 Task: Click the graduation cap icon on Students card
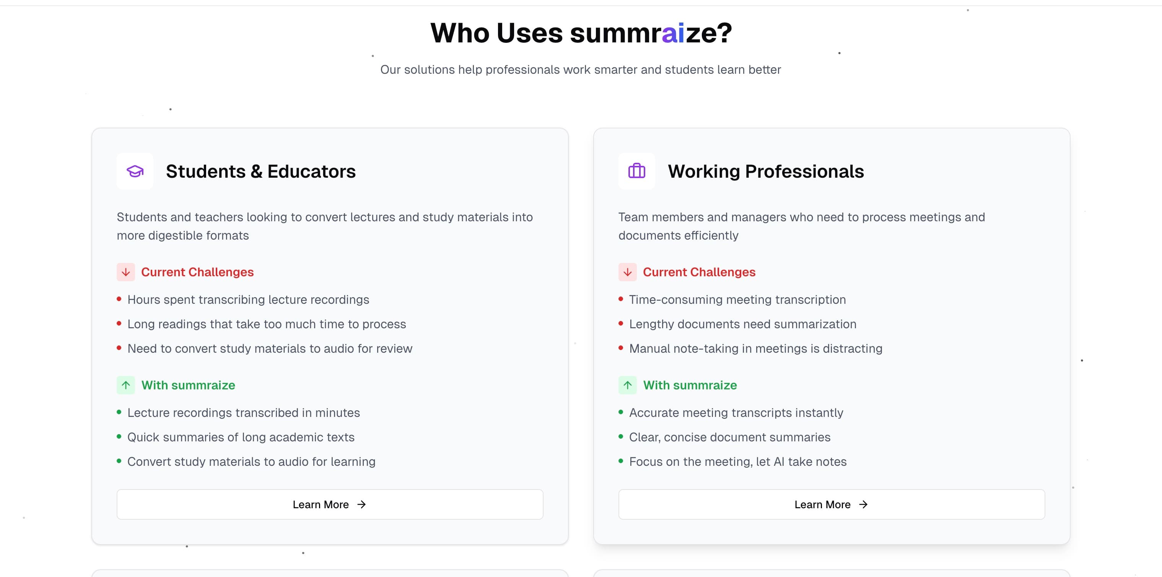(134, 171)
